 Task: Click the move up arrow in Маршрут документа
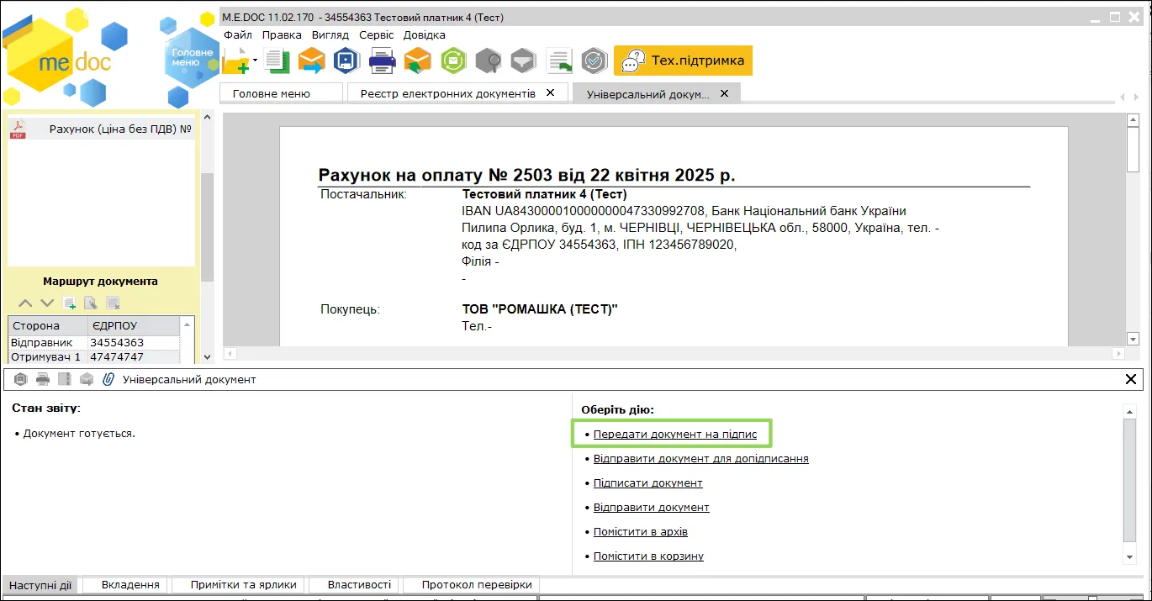pyautogui.click(x=25, y=303)
